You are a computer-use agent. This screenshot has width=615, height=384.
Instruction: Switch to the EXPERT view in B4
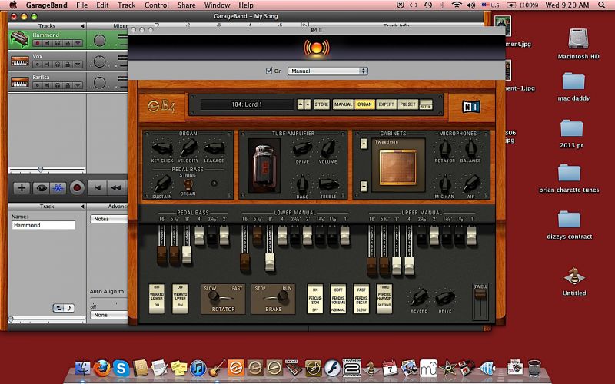[x=386, y=104]
